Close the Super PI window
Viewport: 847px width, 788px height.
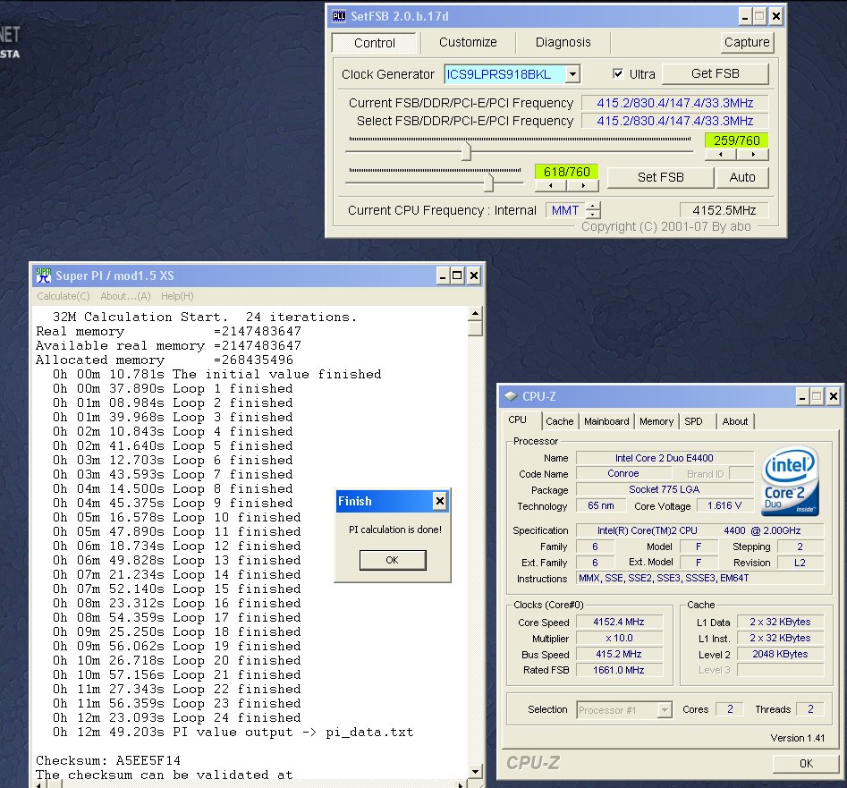473,276
